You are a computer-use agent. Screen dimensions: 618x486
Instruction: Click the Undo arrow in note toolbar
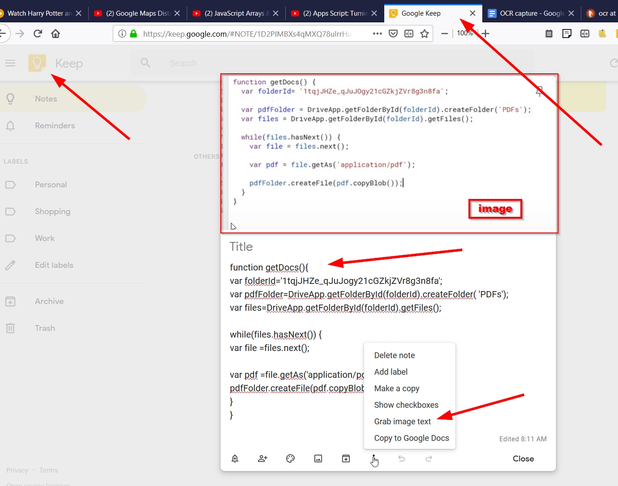402,458
